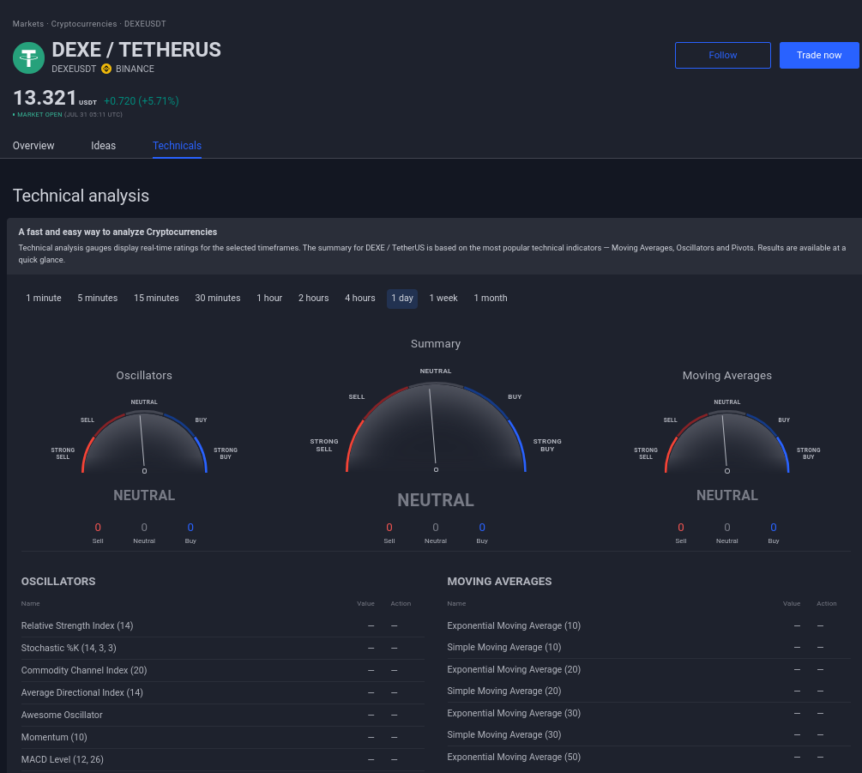
Task: Click Exponential Moving Average (50) row
Action: 648,757
